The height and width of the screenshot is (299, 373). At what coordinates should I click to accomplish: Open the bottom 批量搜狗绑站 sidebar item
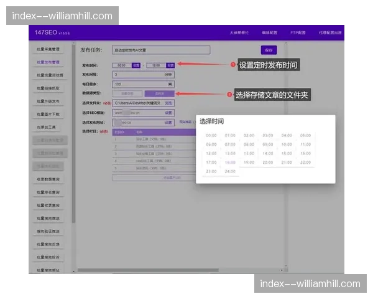[48, 270]
